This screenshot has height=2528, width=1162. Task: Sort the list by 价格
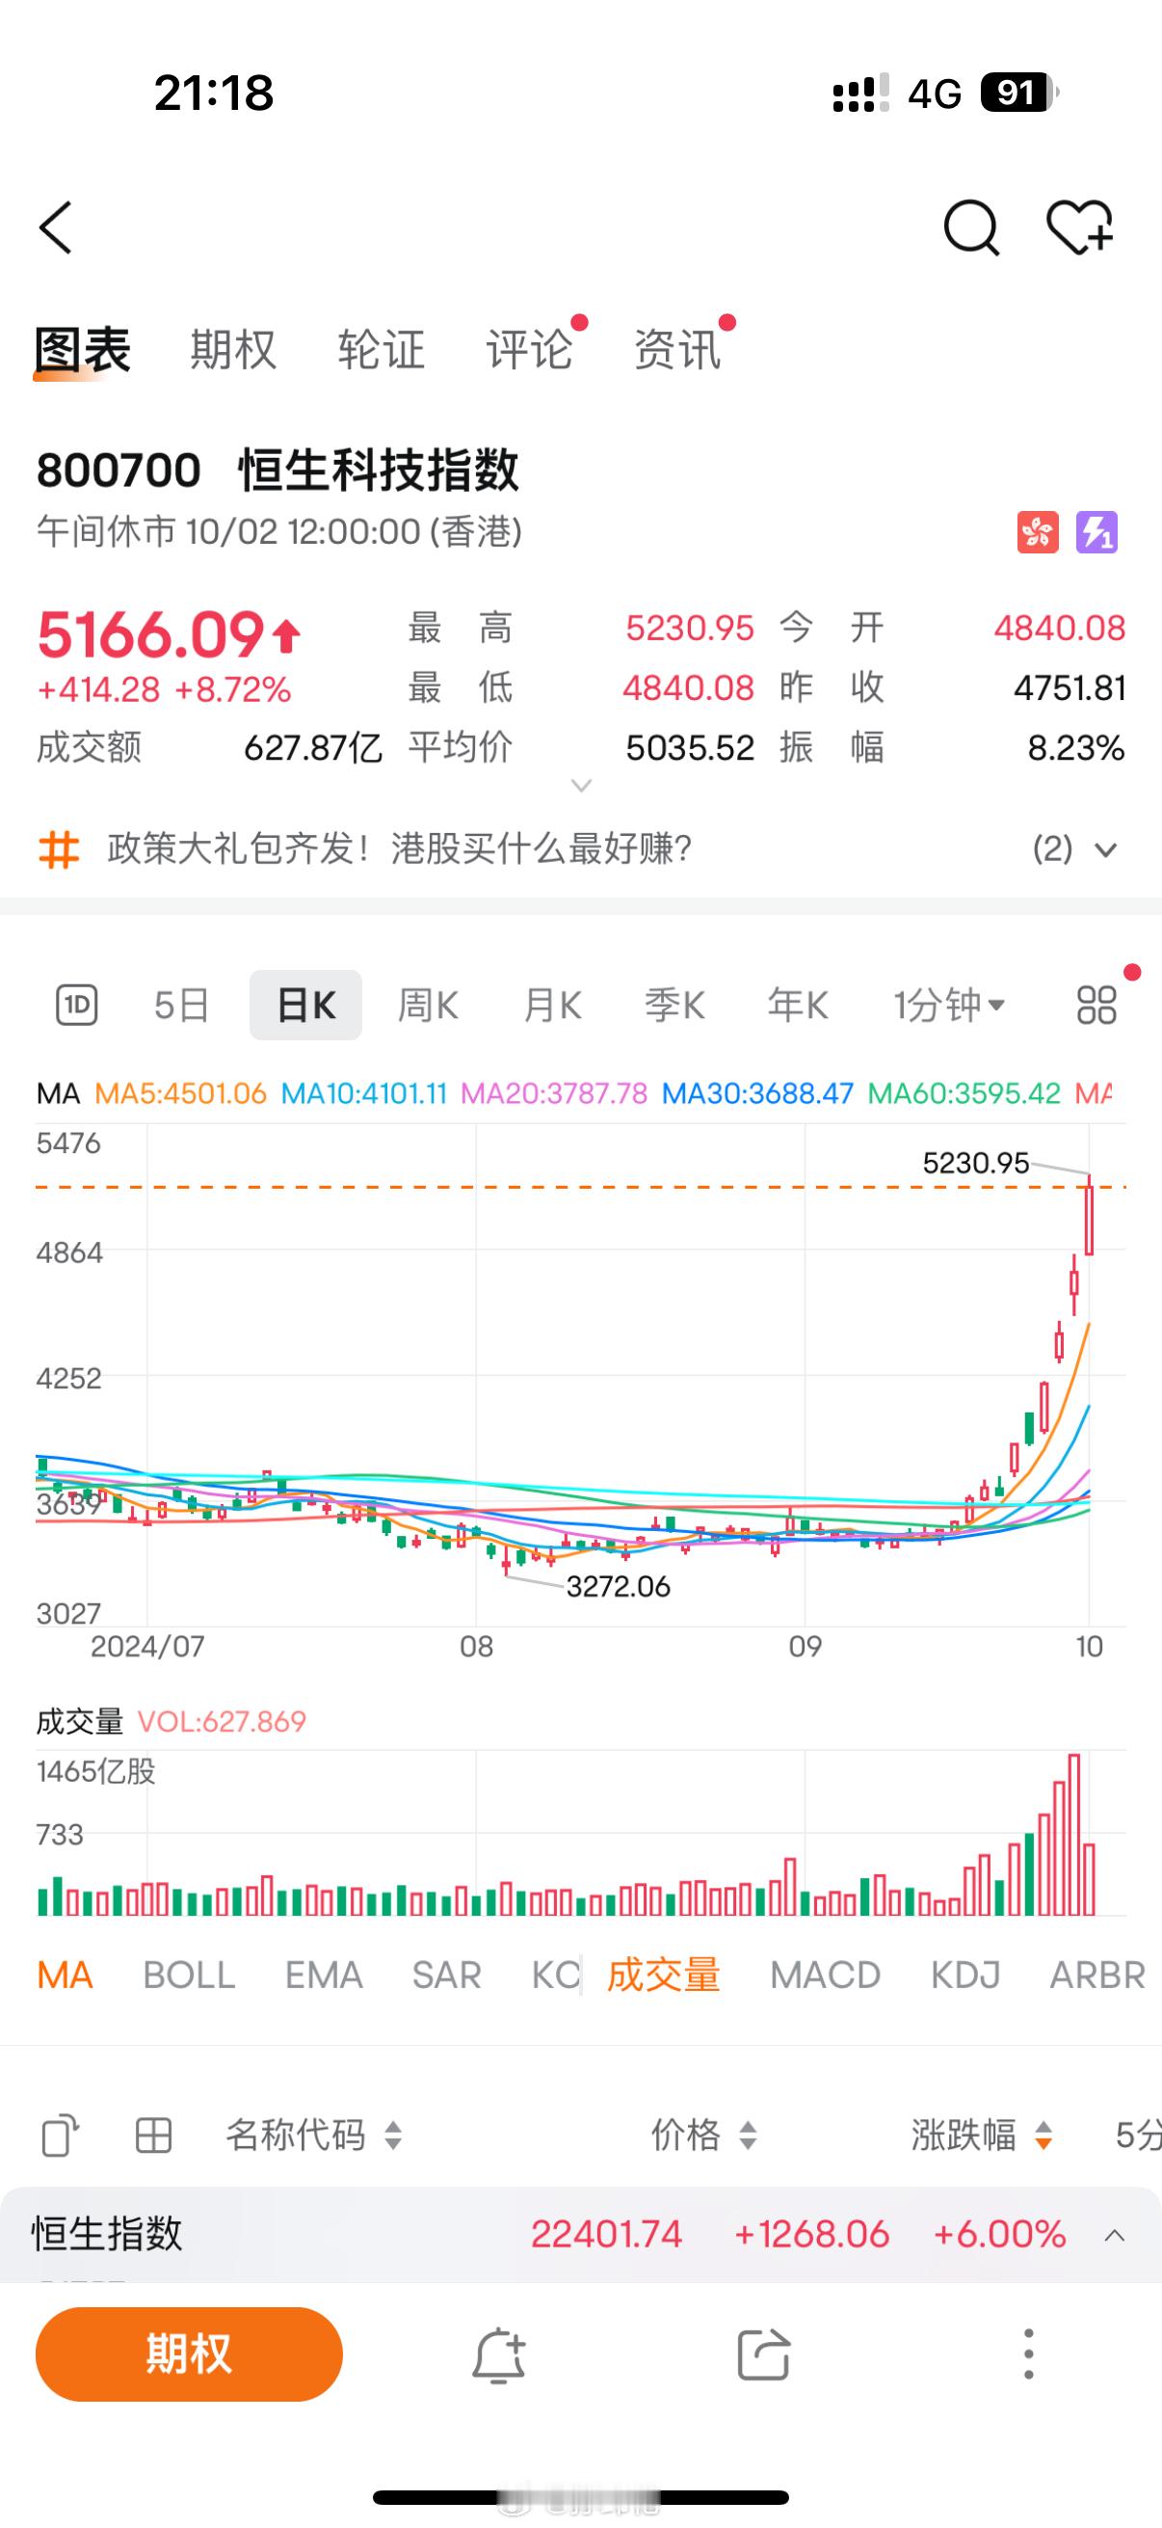pos(704,2135)
